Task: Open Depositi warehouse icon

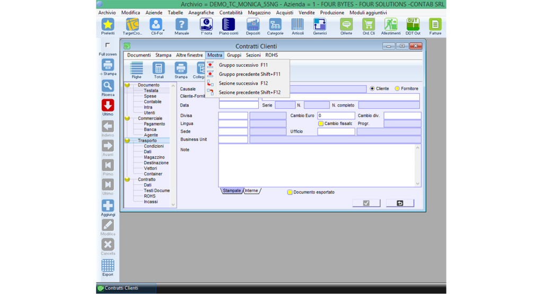Action: click(x=253, y=25)
